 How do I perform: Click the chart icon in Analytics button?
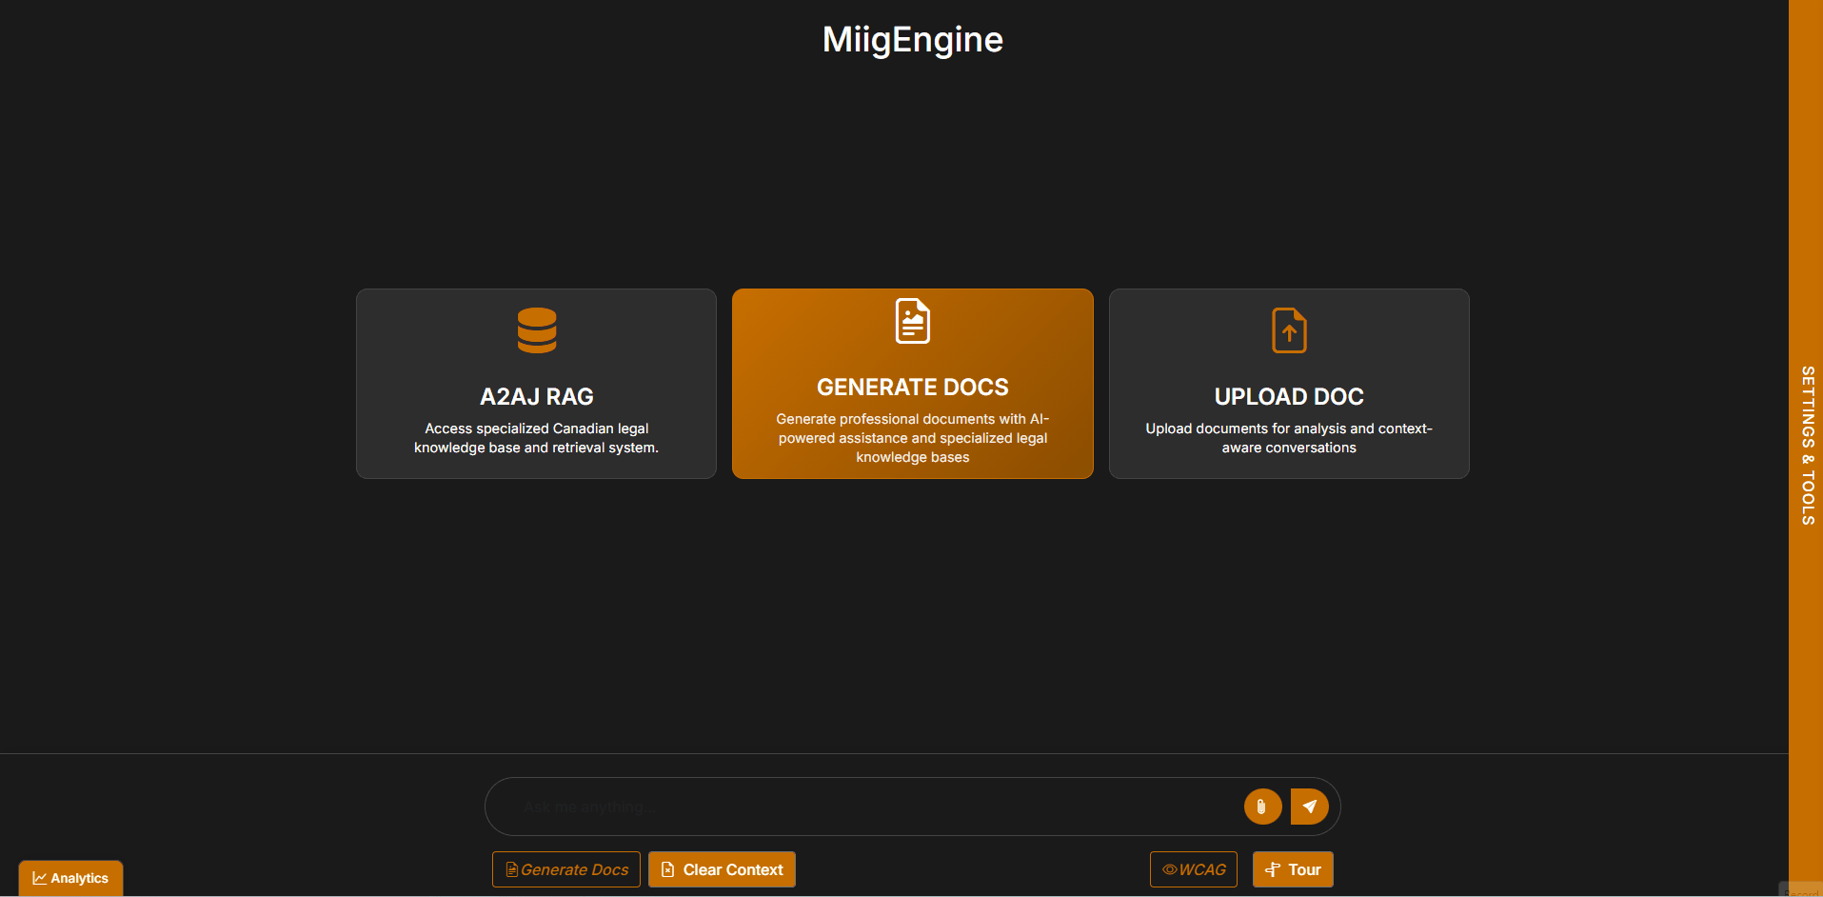[x=40, y=878]
